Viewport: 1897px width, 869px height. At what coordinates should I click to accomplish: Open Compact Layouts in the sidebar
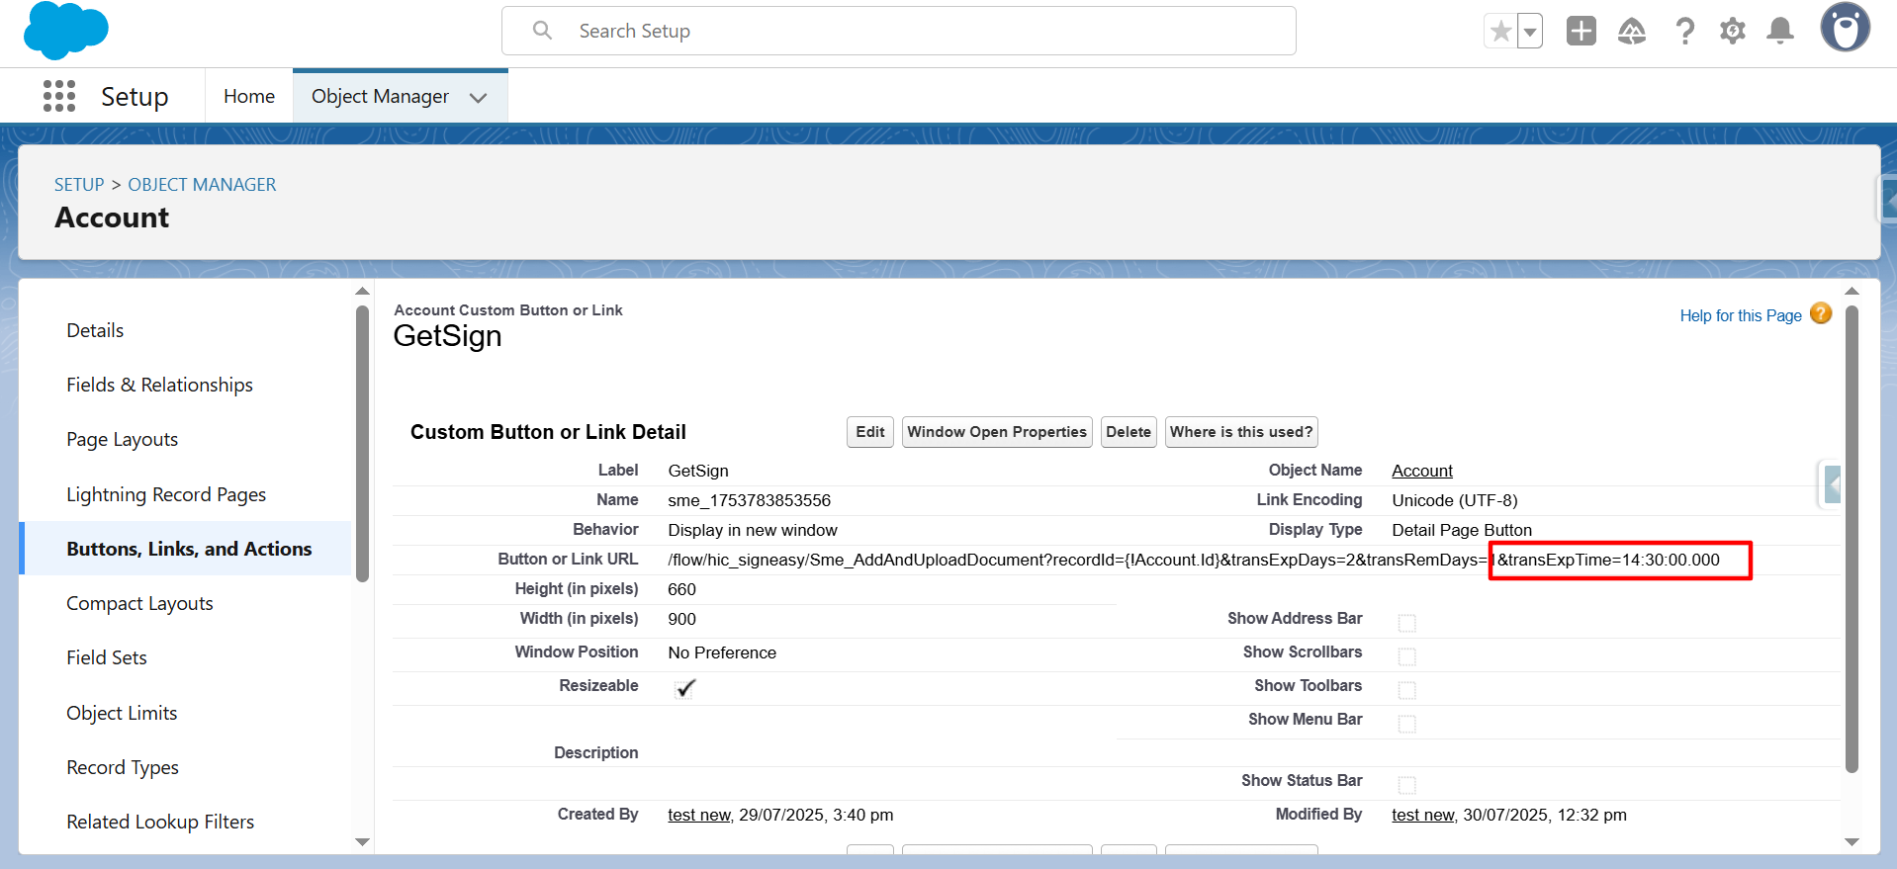pos(139,603)
